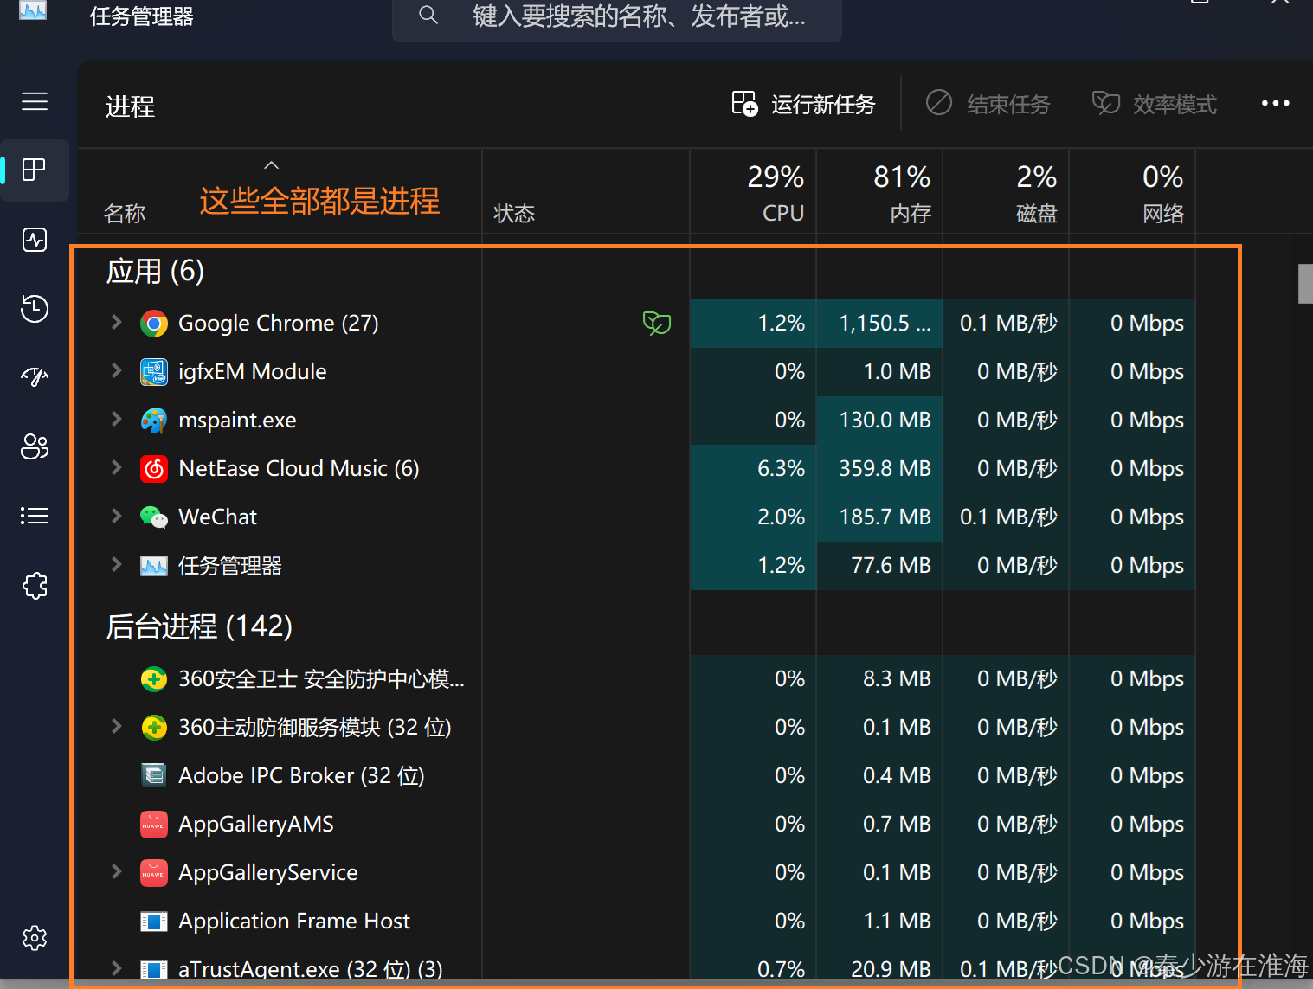
Task: Sort by the CPU column header
Action: pyautogui.click(x=753, y=192)
